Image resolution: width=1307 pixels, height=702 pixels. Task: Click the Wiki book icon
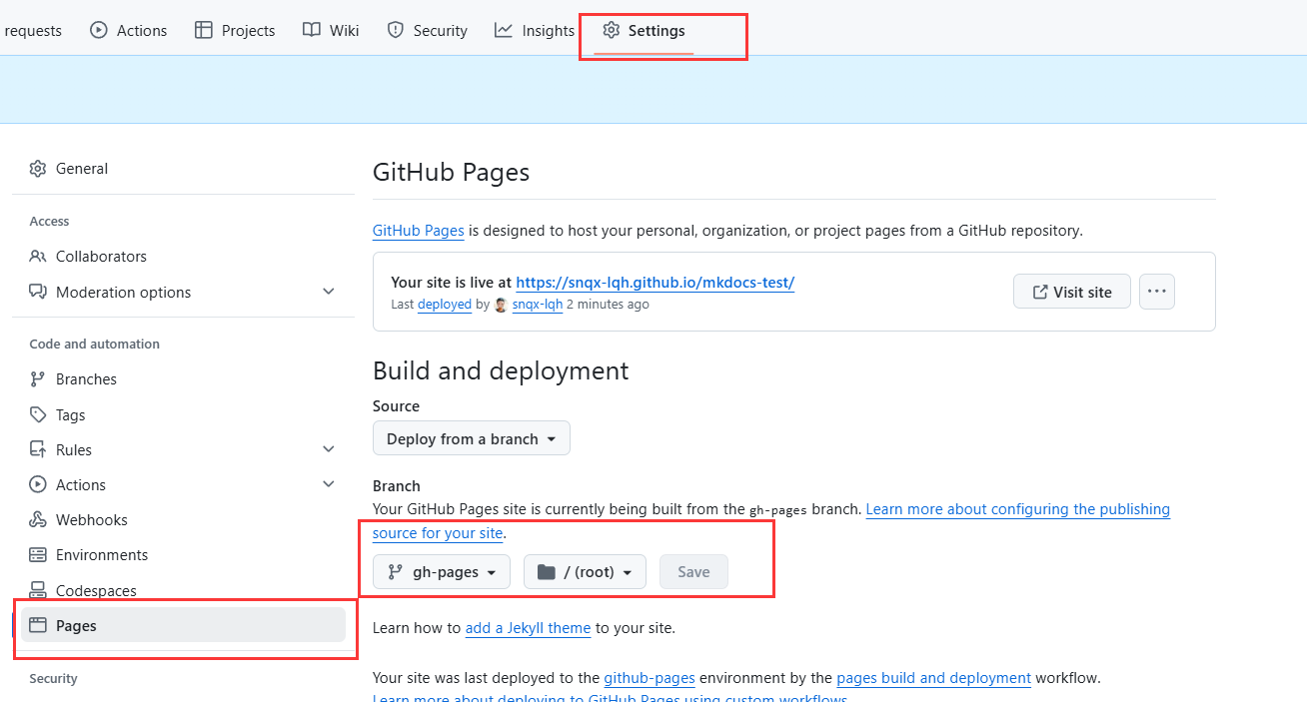[312, 31]
